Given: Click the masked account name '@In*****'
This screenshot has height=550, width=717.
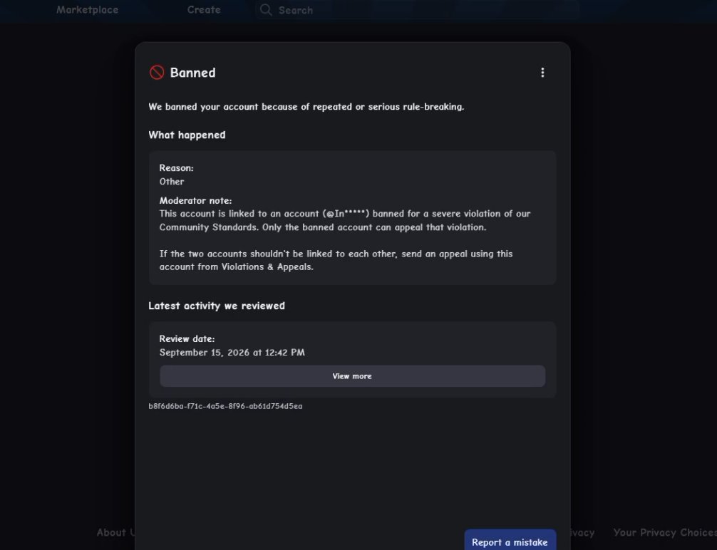Looking at the screenshot, I should coord(346,214).
